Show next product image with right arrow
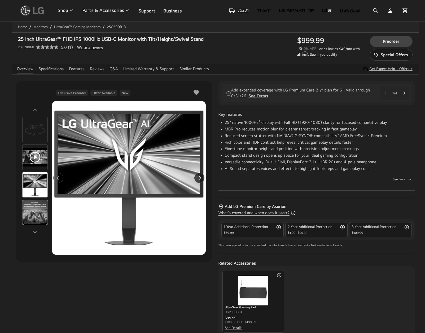The width and height of the screenshot is (425, 333). point(199,178)
